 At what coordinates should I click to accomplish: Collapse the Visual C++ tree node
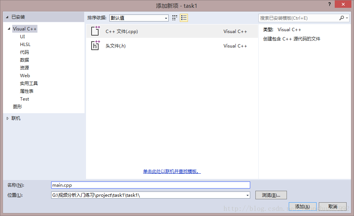(9, 29)
